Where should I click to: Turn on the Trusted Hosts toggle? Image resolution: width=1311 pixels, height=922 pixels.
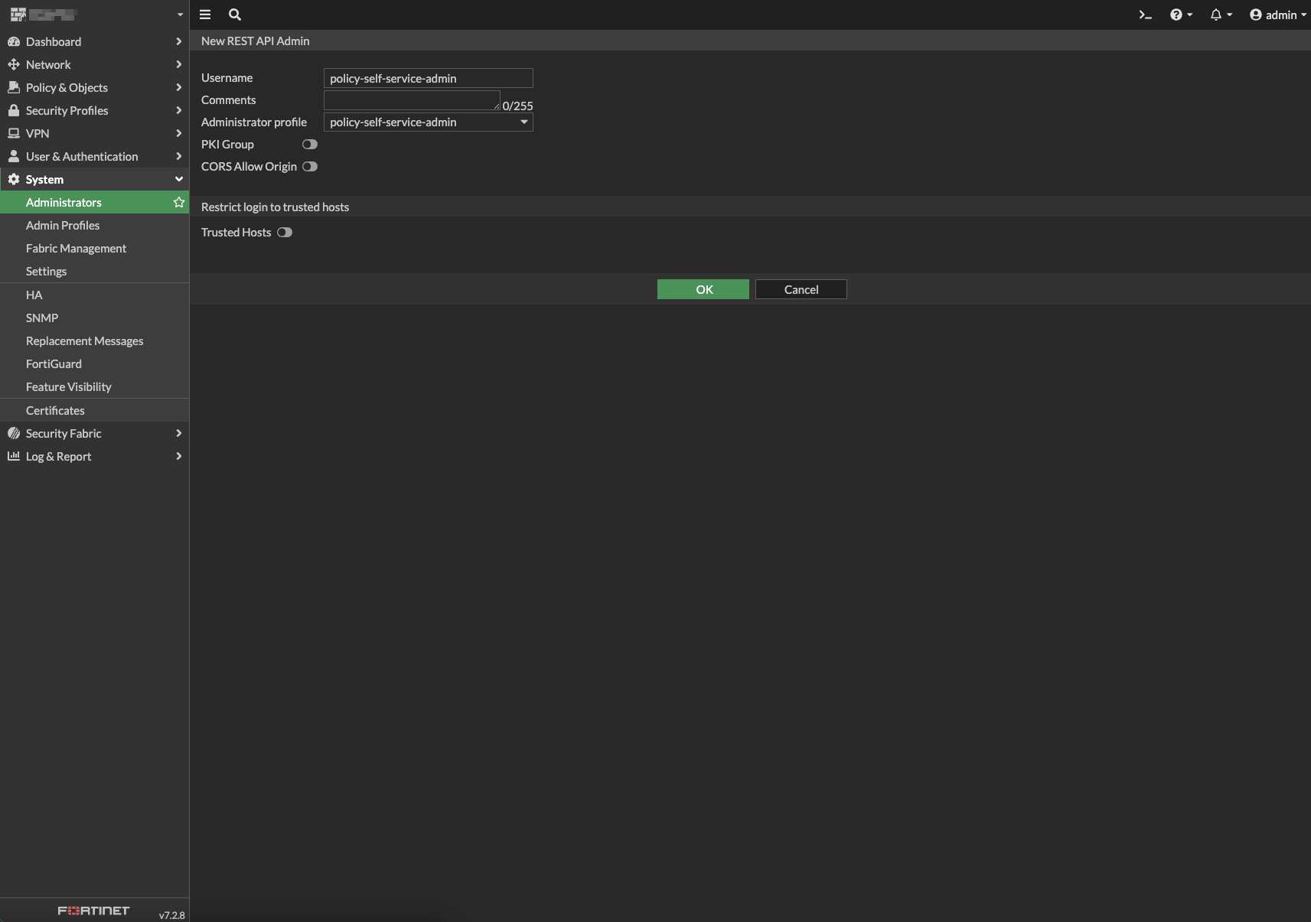click(284, 232)
